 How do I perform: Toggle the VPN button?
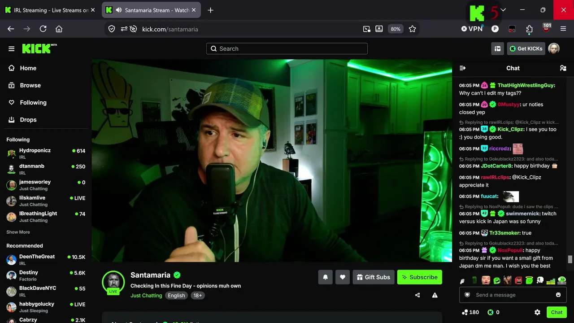pyautogui.click(x=472, y=29)
